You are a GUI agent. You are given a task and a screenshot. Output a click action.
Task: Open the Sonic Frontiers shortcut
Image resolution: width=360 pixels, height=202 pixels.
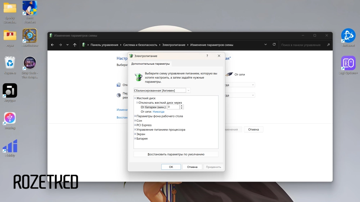click(x=30, y=8)
